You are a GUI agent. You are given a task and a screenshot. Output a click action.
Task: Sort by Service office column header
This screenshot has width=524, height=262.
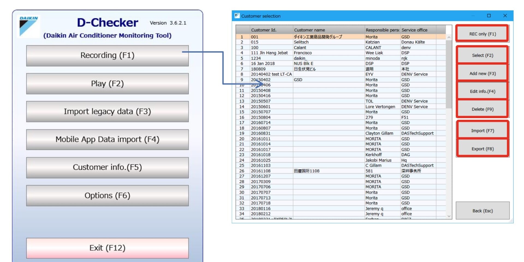click(418, 30)
